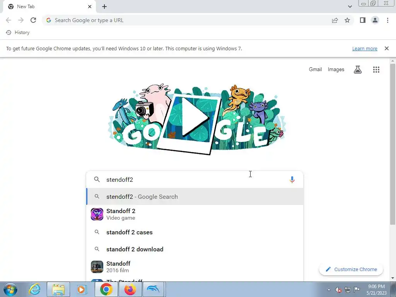Close the New Tab tab

point(90,7)
